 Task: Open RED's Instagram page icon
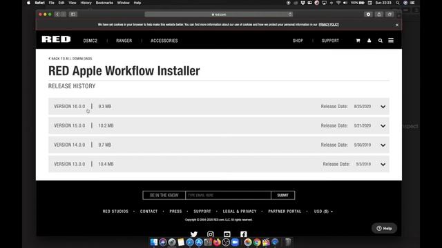(211, 234)
